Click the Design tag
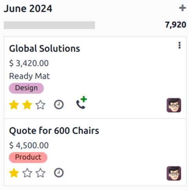 click(26, 88)
